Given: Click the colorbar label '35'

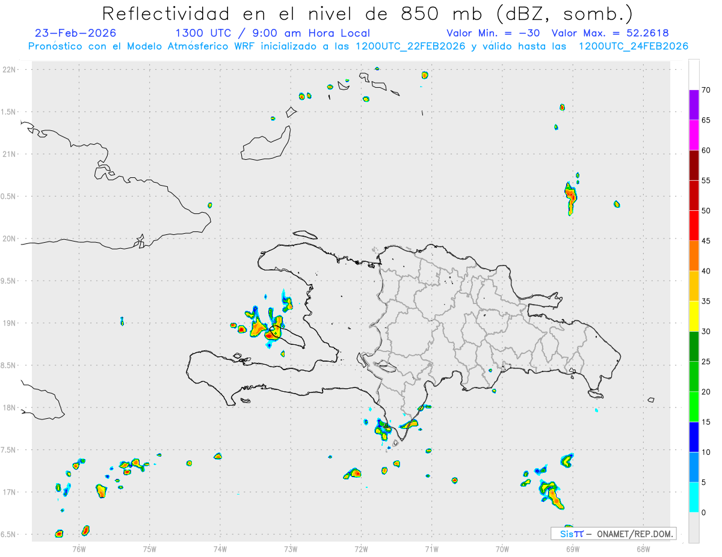Looking at the screenshot, I should (x=707, y=301).
